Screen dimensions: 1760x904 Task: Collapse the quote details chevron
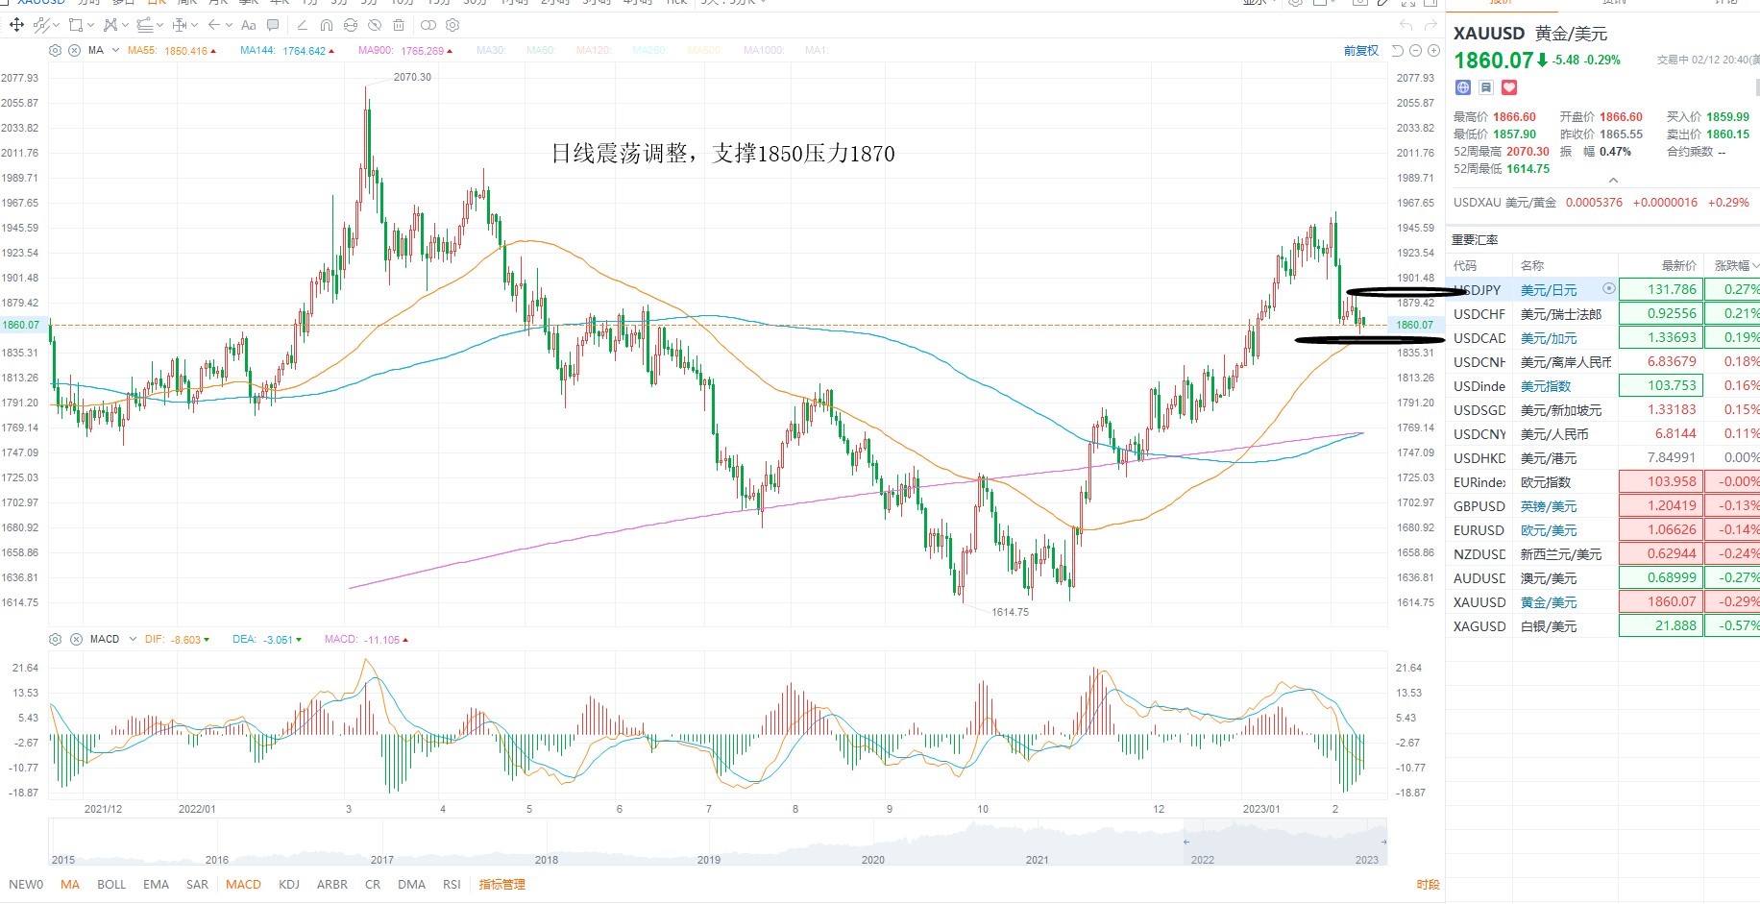point(1613,181)
